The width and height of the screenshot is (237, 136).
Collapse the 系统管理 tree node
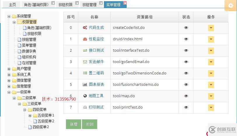coord(9,16)
